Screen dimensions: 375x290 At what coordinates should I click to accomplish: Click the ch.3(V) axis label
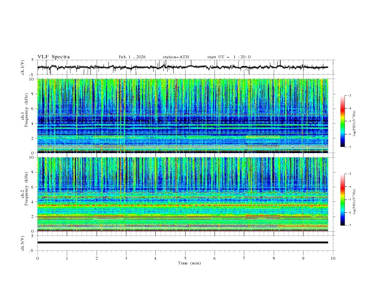tap(23, 243)
